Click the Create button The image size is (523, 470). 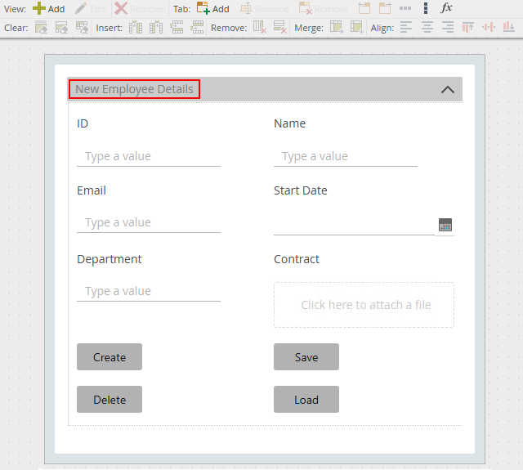[110, 357]
